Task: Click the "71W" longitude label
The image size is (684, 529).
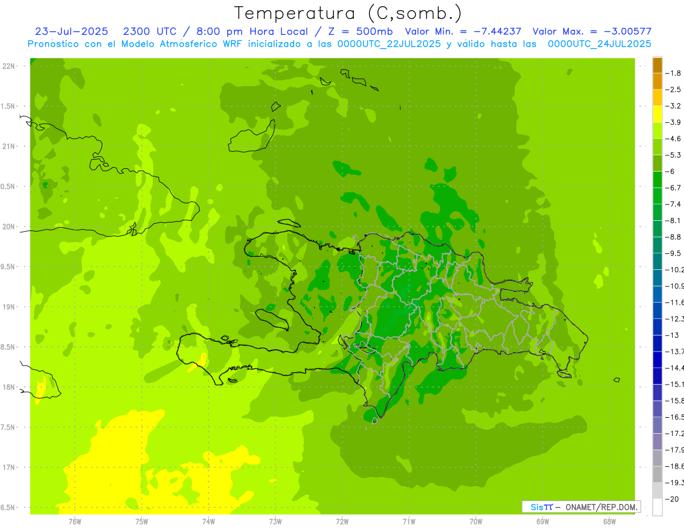Action: tap(409, 522)
